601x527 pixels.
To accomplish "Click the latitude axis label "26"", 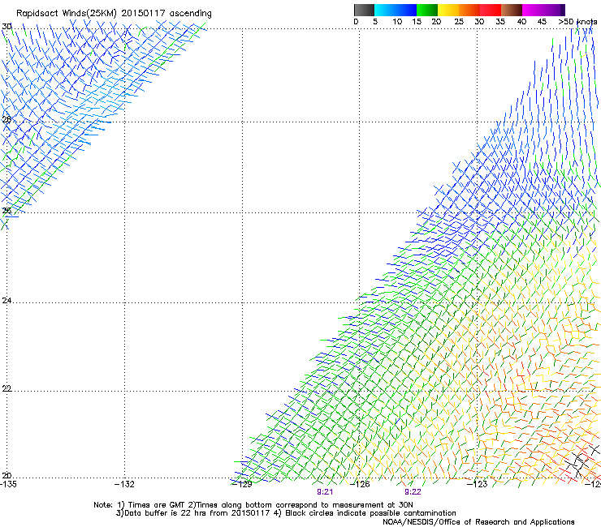I will click(x=6, y=211).
